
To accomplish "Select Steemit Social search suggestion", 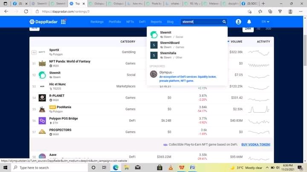I will pyautogui.click(x=187, y=34).
